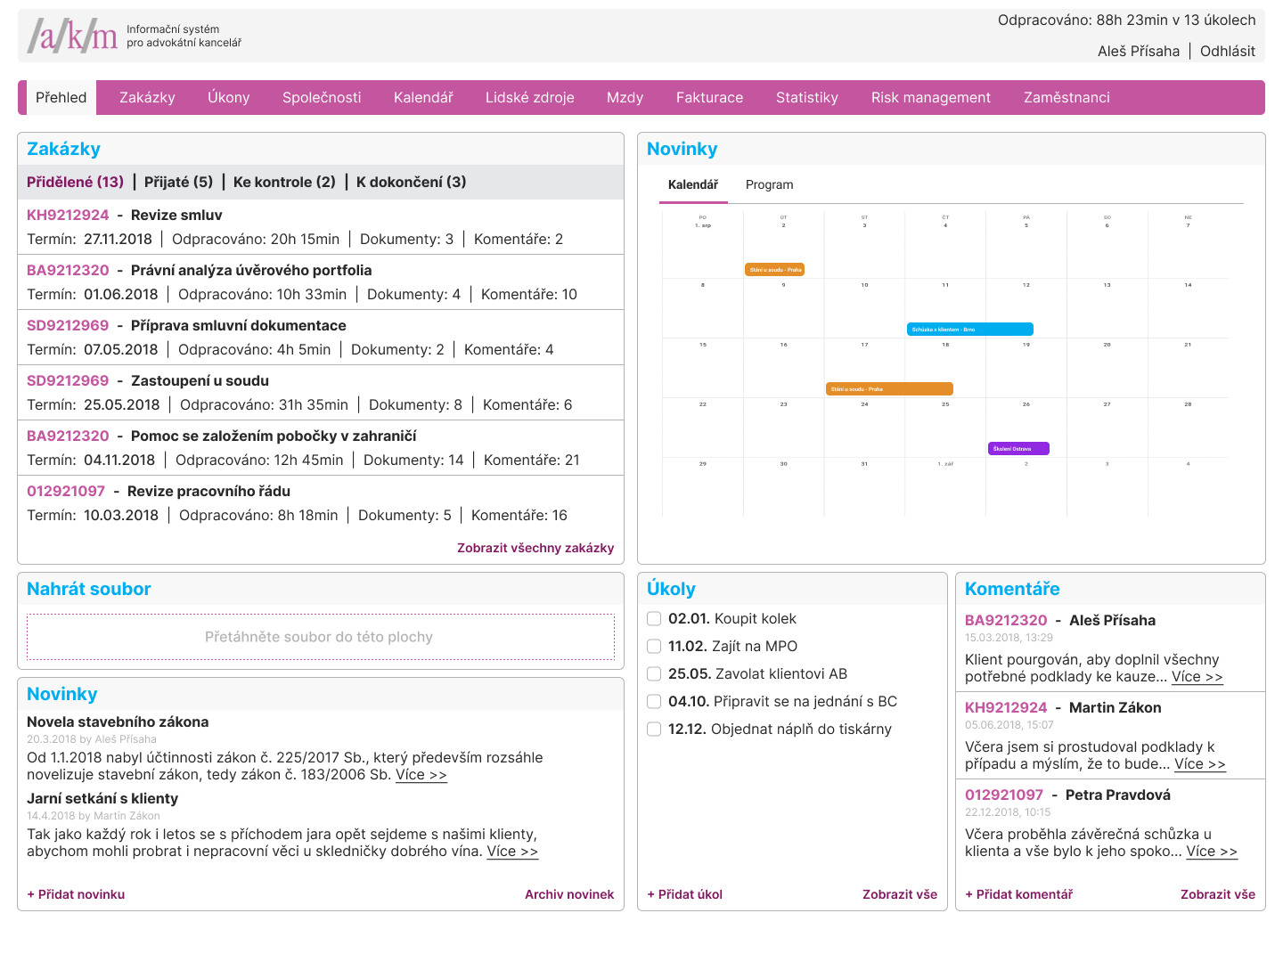Open orange event on day 2
Viewport: 1283px width, 962px height.
click(x=775, y=269)
